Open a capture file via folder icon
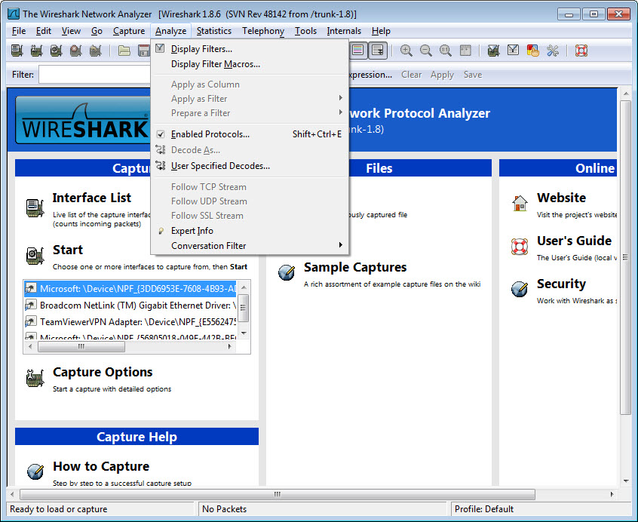This screenshot has height=522, width=638. (124, 51)
